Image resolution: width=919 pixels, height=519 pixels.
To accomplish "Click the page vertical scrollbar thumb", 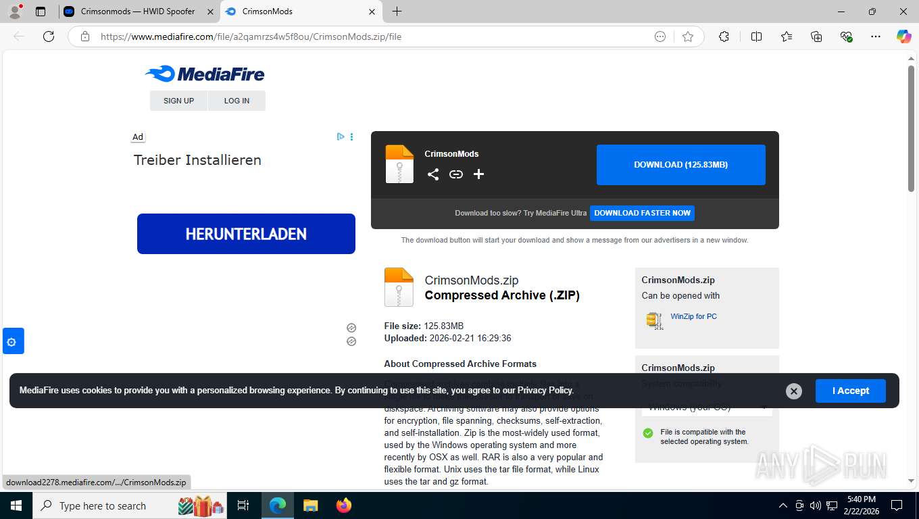I will tap(911, 128).
